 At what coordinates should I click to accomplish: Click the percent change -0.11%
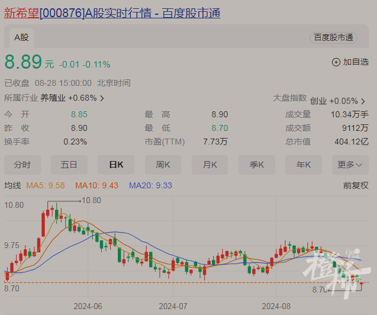[96, 65]
